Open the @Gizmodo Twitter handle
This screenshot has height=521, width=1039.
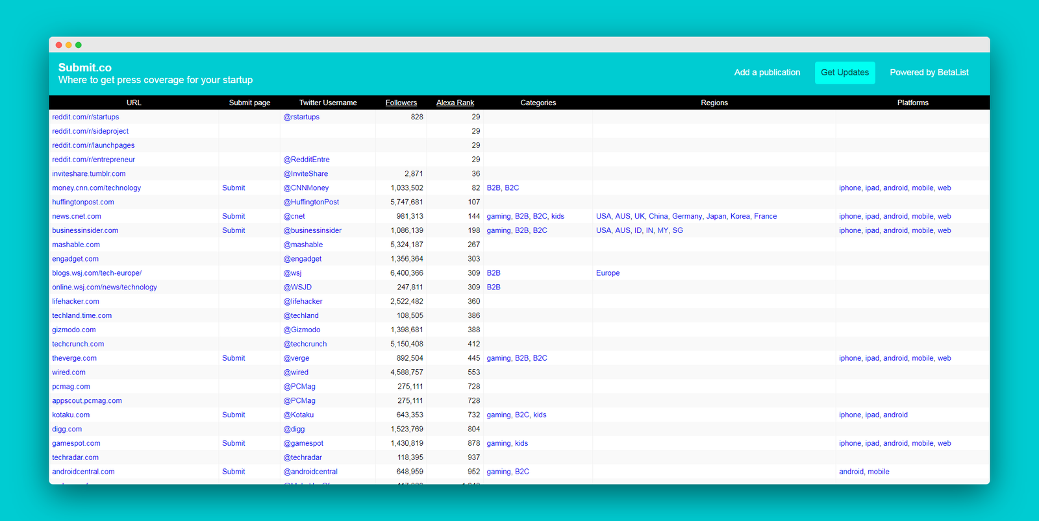click(302, 330)
